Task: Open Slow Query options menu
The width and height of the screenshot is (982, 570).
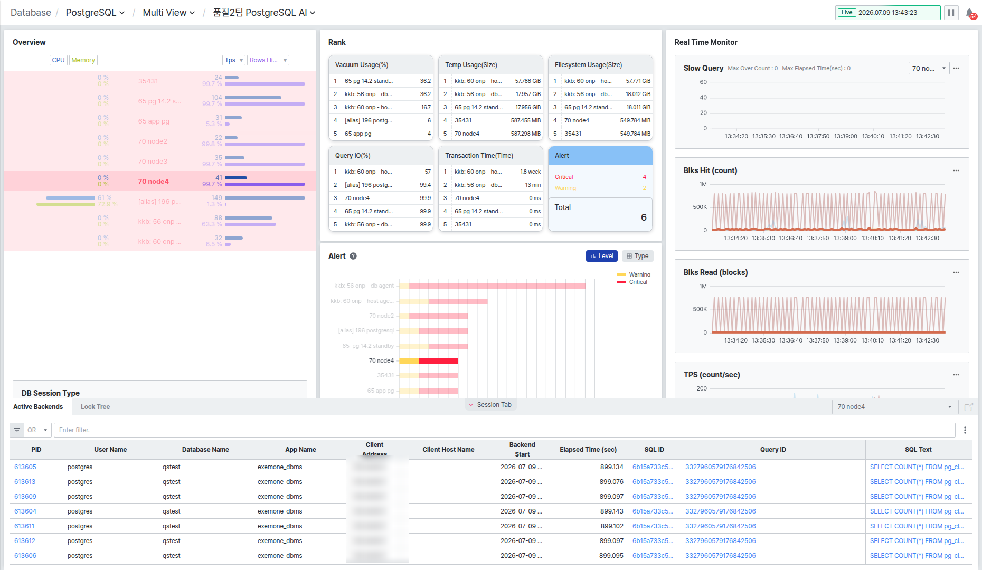Action: [956, 68]
